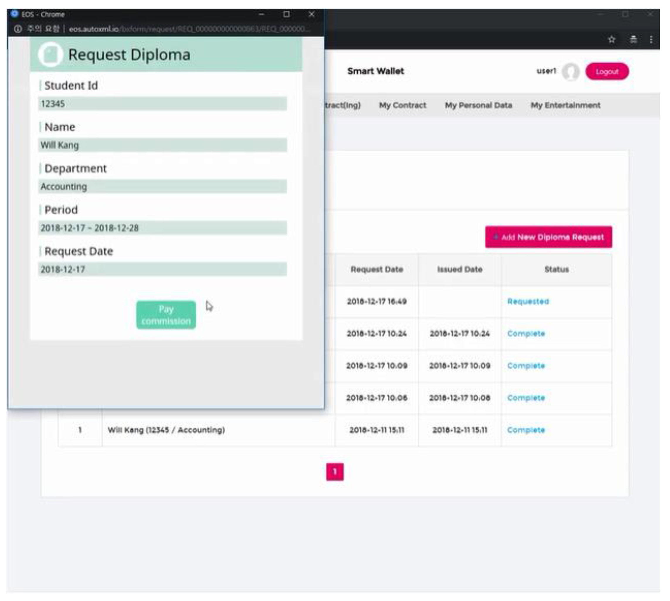Click Add New Diploma Request button
Viewport: 670px width, 601px height.
tap(548, 237)
